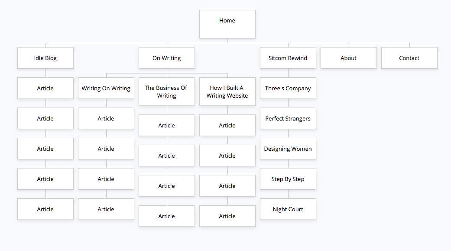Image resolution: width=451 pixels, height=251 pixels.
Task: Select The Business Of Writing node
Action: [167, 92]
